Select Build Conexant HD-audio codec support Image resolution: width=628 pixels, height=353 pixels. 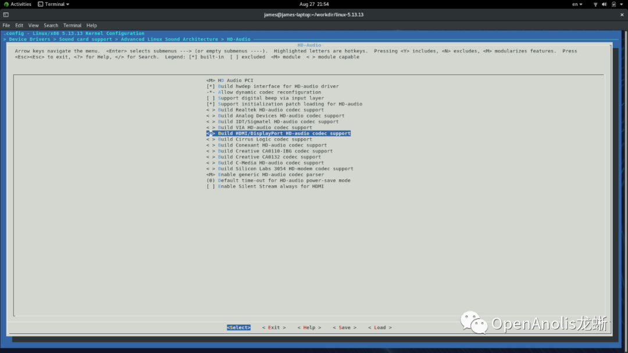click(266, 145)
